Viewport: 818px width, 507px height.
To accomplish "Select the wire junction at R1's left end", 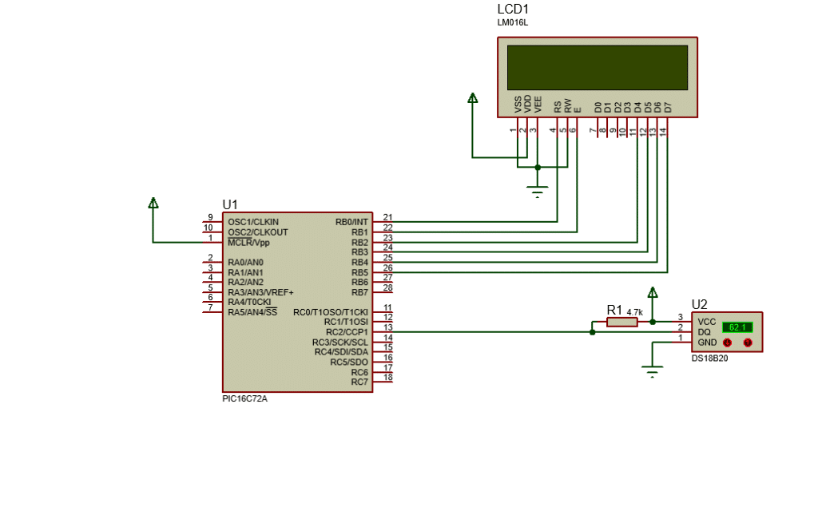I will (592, 332).
